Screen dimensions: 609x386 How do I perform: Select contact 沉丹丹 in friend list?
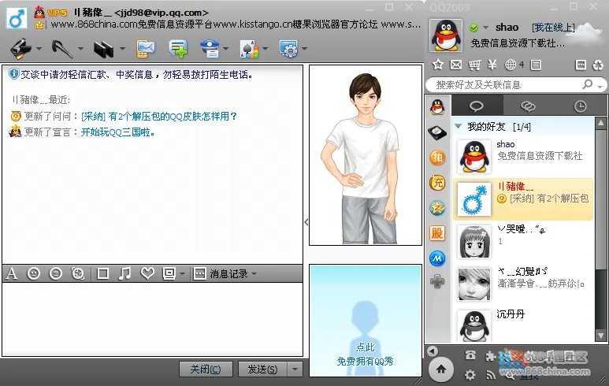point(524,325)
